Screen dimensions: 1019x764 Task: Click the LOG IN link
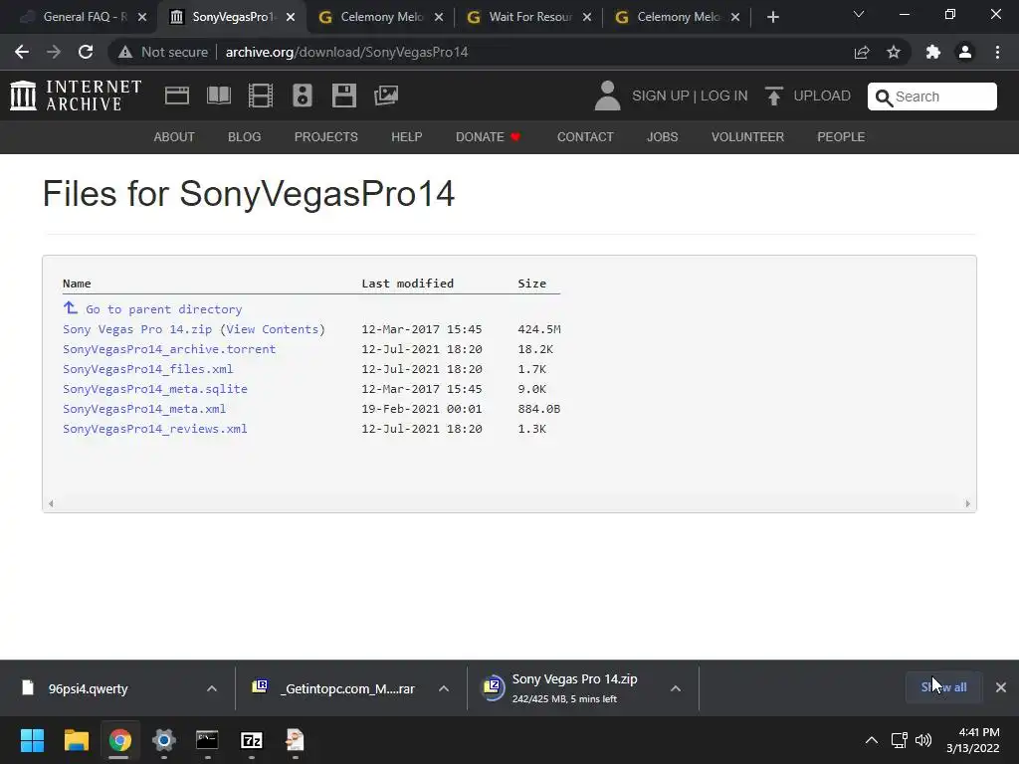[x=724, y=95]
